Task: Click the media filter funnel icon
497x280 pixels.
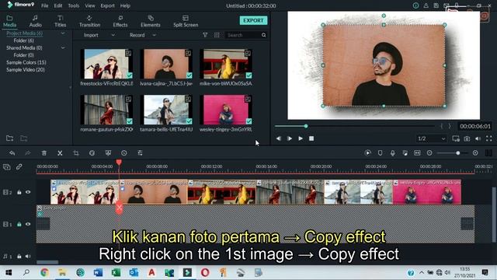Action: pyautogui.click(x=205, y=35)
